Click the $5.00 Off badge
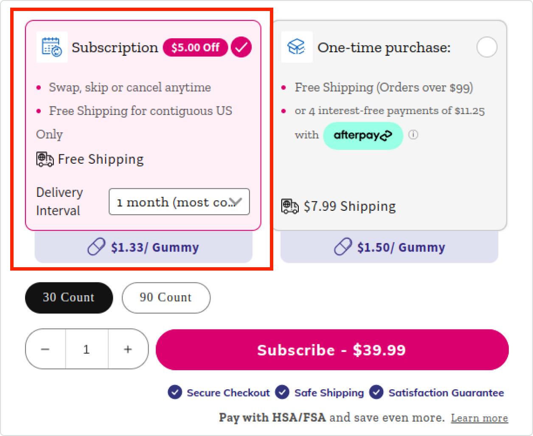Image resolution: width=533 pixels, height=436 pixels. point(195,47)
